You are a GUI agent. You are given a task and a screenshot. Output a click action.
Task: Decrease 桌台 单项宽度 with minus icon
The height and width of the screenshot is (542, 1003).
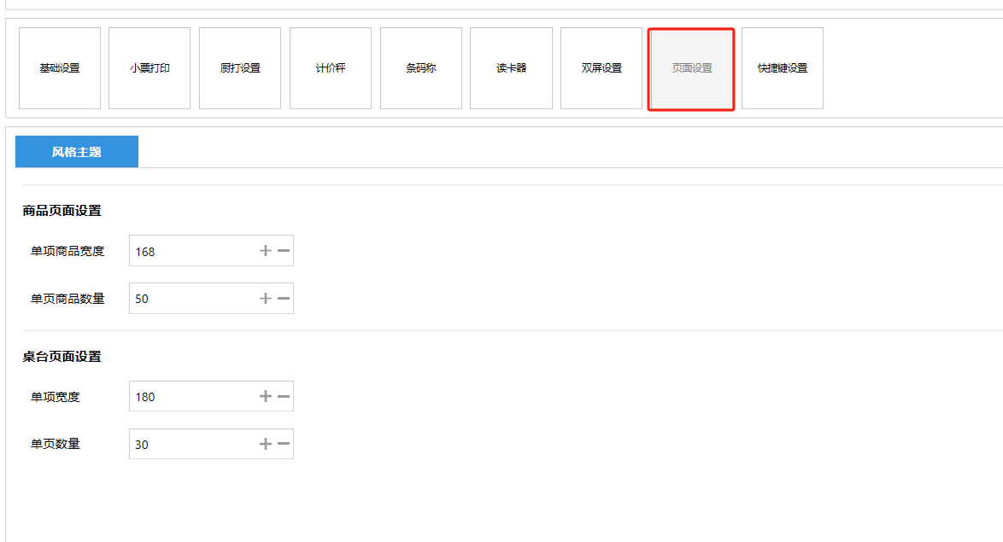pyautogui.click(x=284, y=396)
